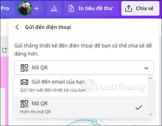Click the Pro label in top bar

coord(5,8)
